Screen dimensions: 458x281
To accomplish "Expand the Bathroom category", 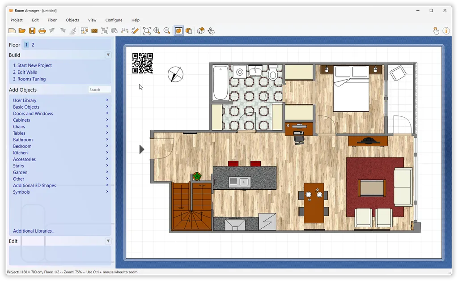I will click(60, 140).
